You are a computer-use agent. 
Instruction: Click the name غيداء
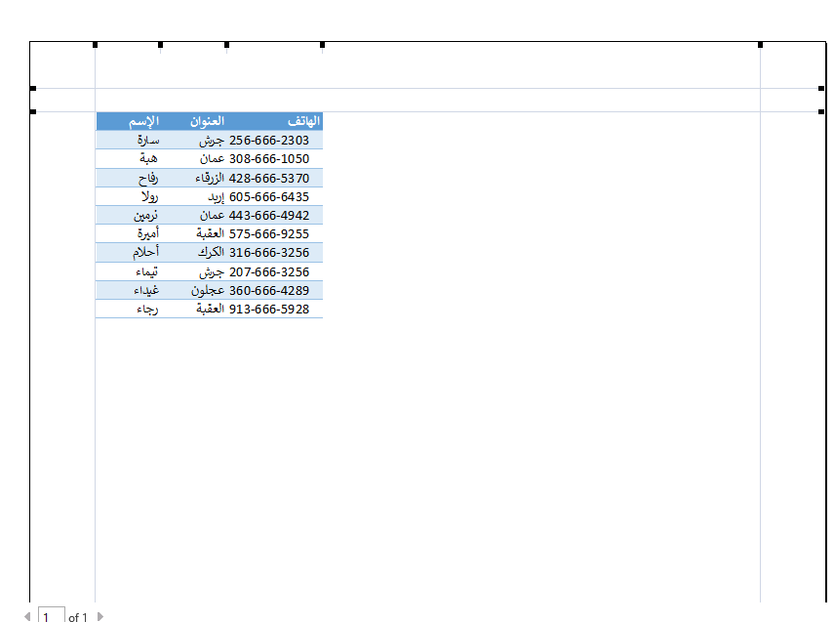pyautogui.click(x=146, y=290)
